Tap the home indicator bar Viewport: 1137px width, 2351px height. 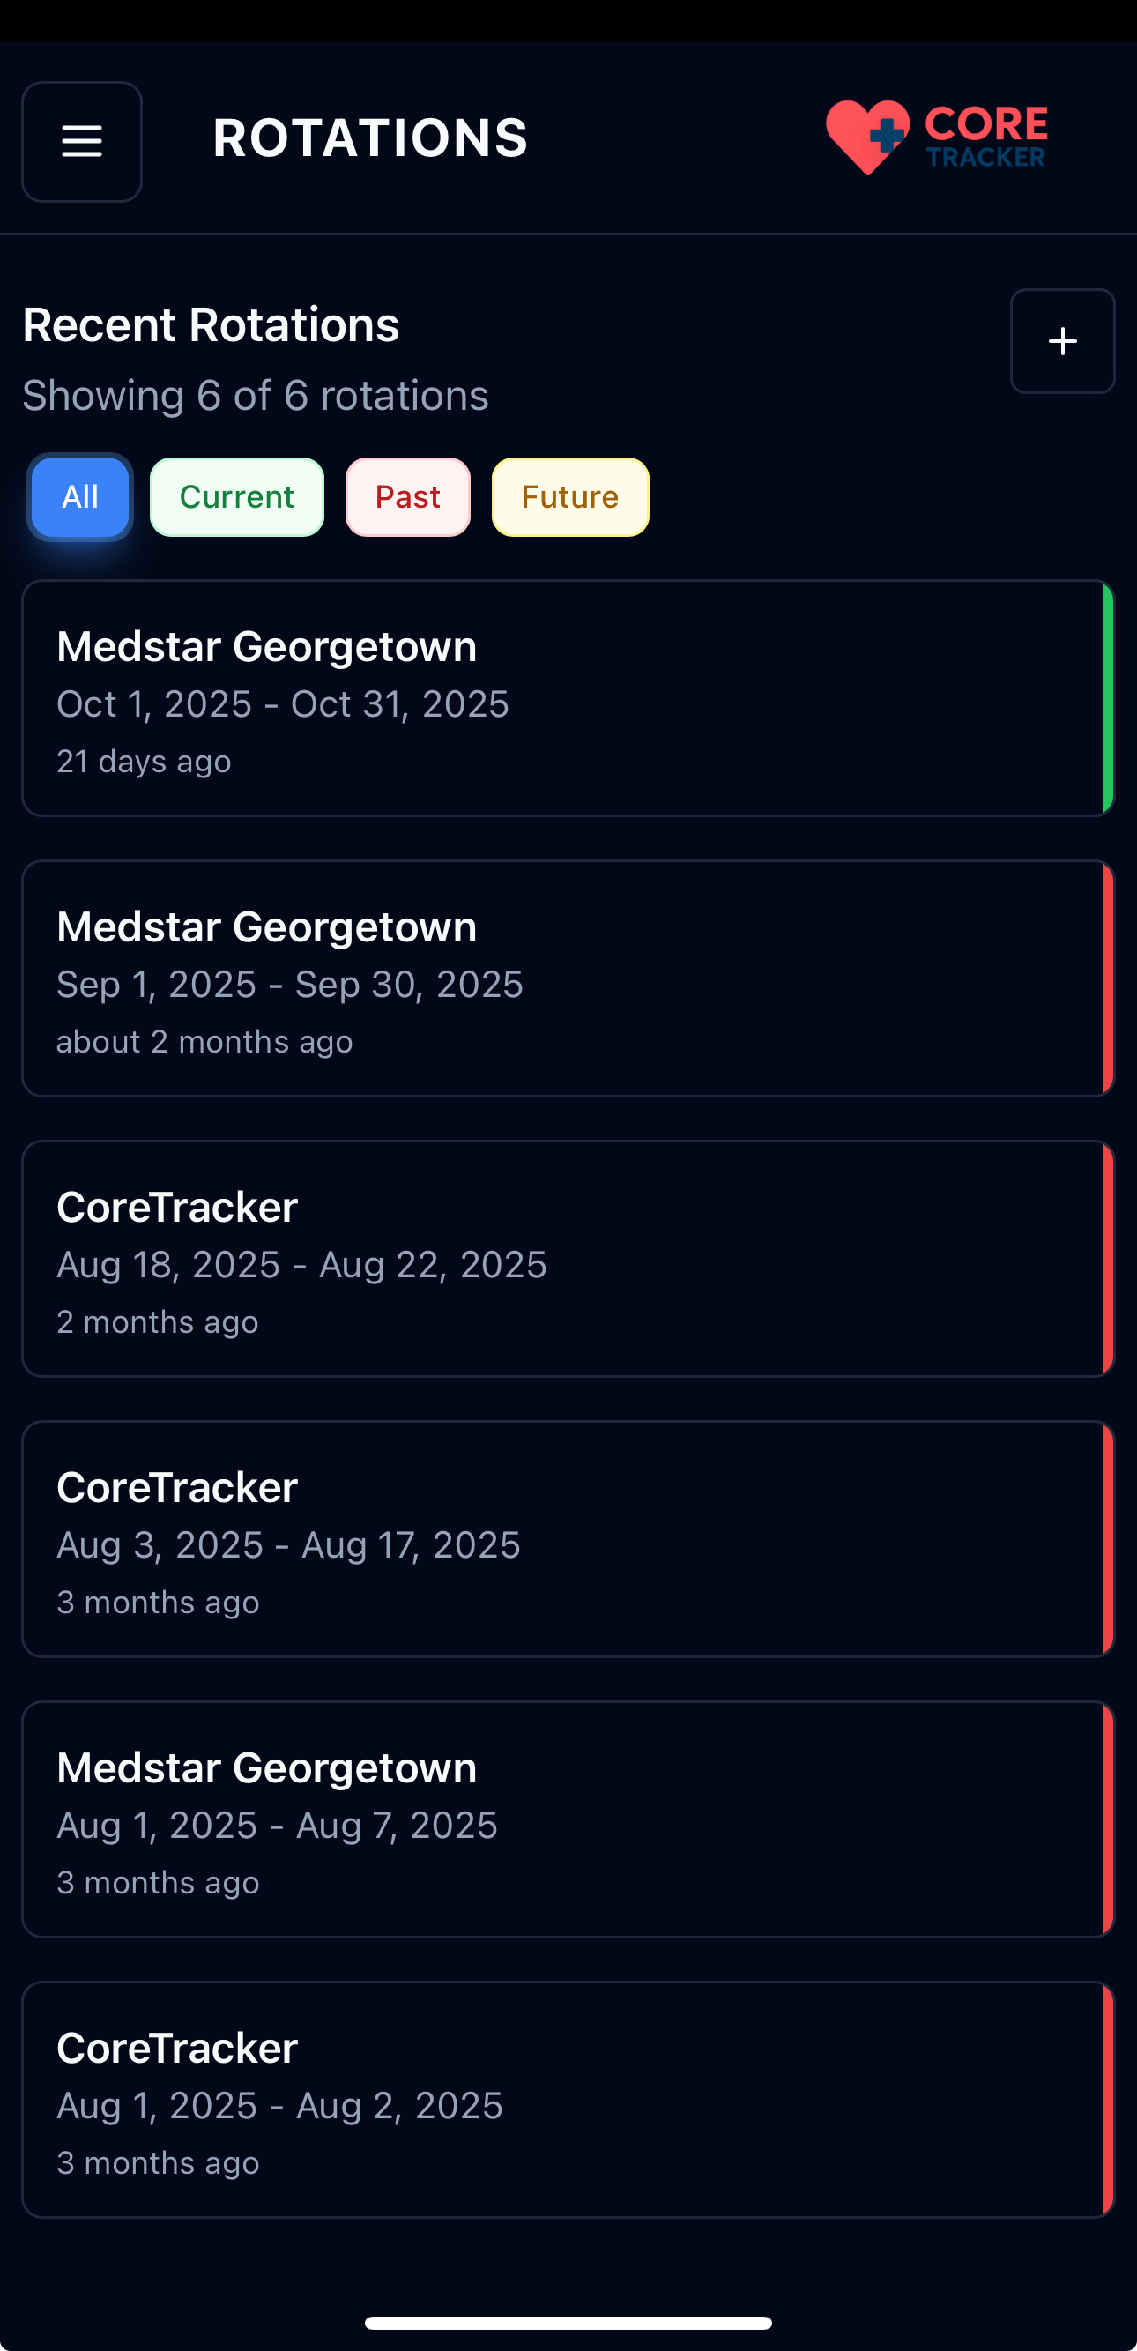(x=568, y=2323)
